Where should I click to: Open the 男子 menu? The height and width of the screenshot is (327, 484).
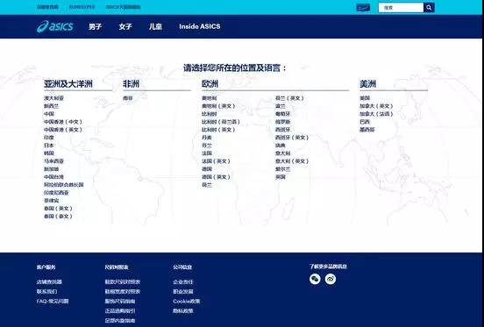95,26
